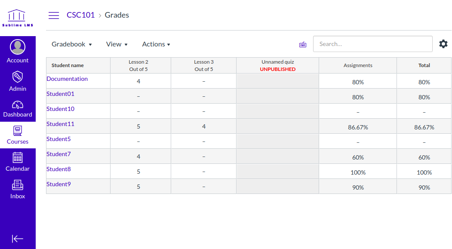The height and width of the screenshot is (249, 452).
Task: Focus the gradebook search field
Action: pyautogui.click(x=372, y=44)
